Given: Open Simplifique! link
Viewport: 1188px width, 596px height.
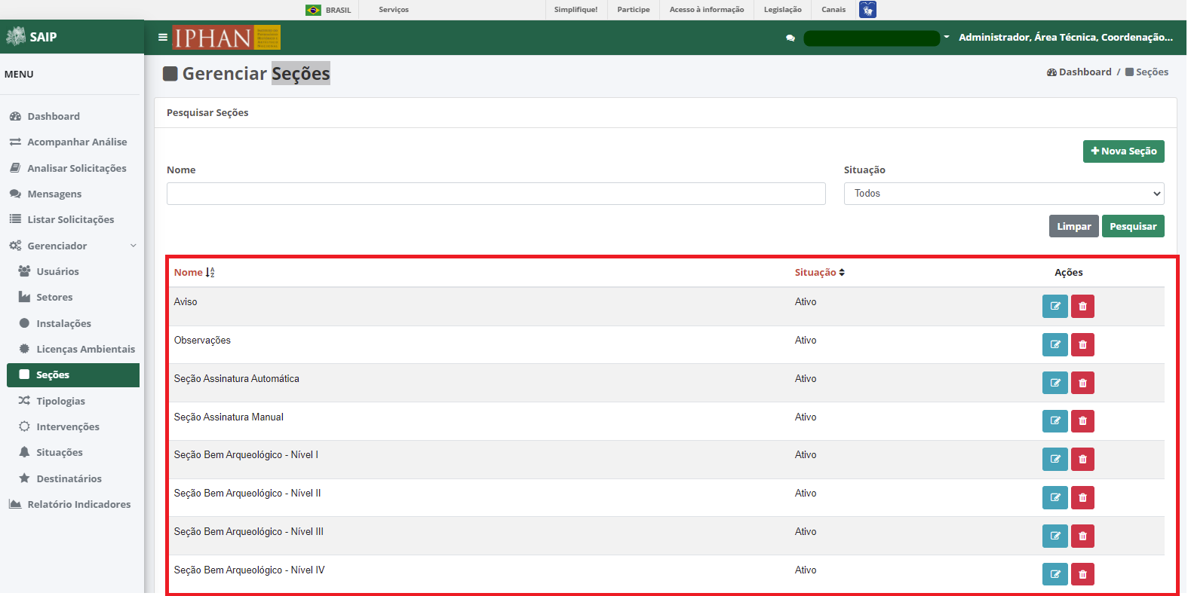Looking at the screenshot, I should pyautogui.click(x=576, y=10).
